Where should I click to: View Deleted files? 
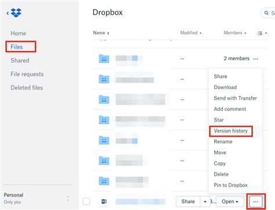coord(27,88)
